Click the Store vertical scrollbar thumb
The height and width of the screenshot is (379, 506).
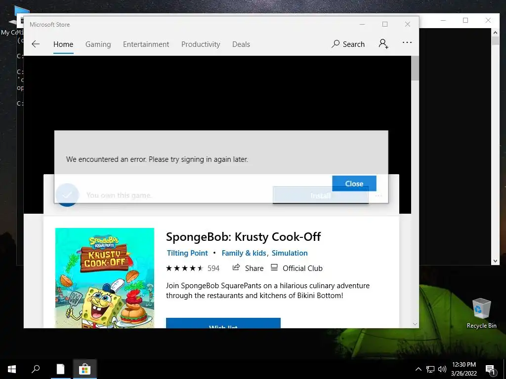click(415, 68)
